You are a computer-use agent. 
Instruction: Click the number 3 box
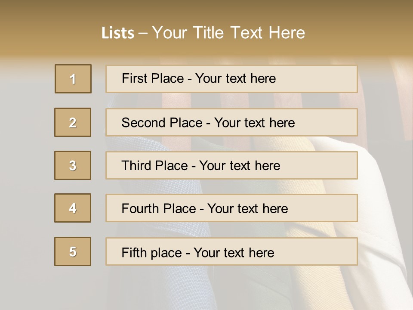73,165
